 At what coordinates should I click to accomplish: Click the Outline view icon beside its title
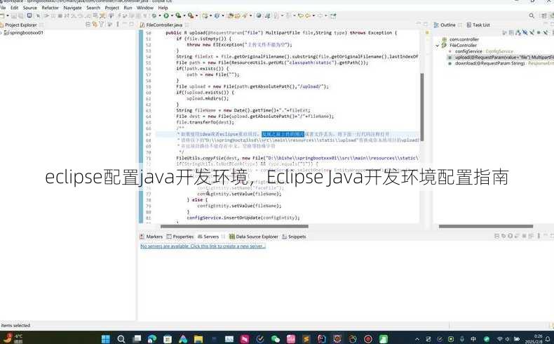tap(436, 25)
